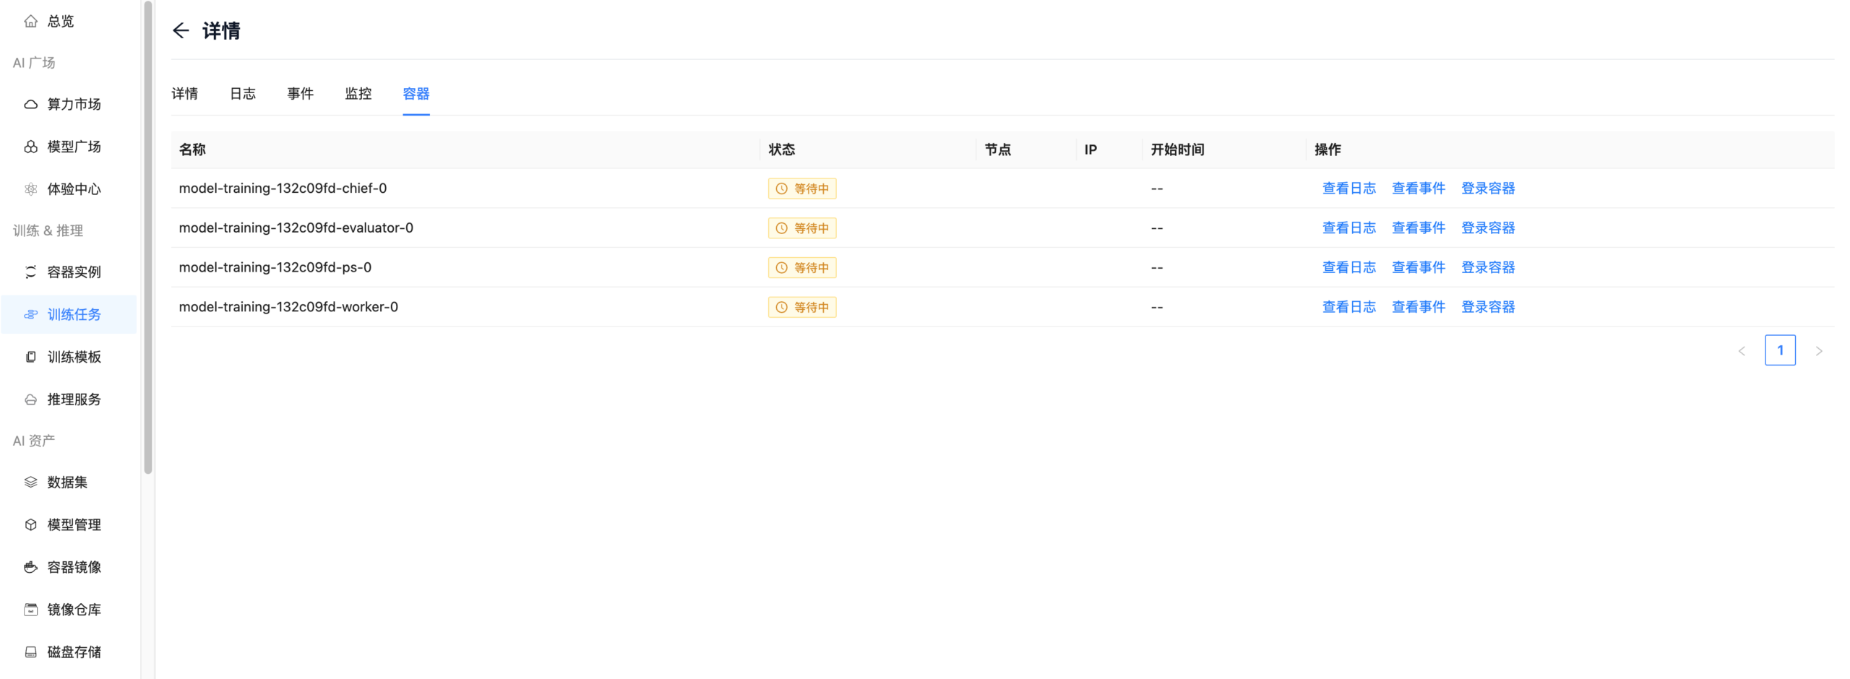Go to next page using right chevron

coord(1818,351)
